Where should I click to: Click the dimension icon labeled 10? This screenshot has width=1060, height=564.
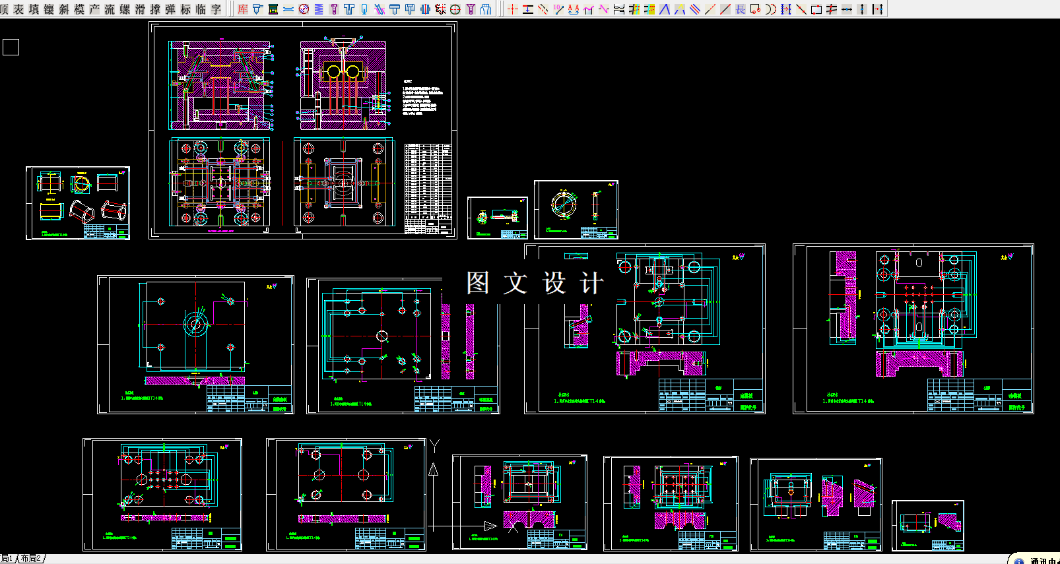coord(558,9)
